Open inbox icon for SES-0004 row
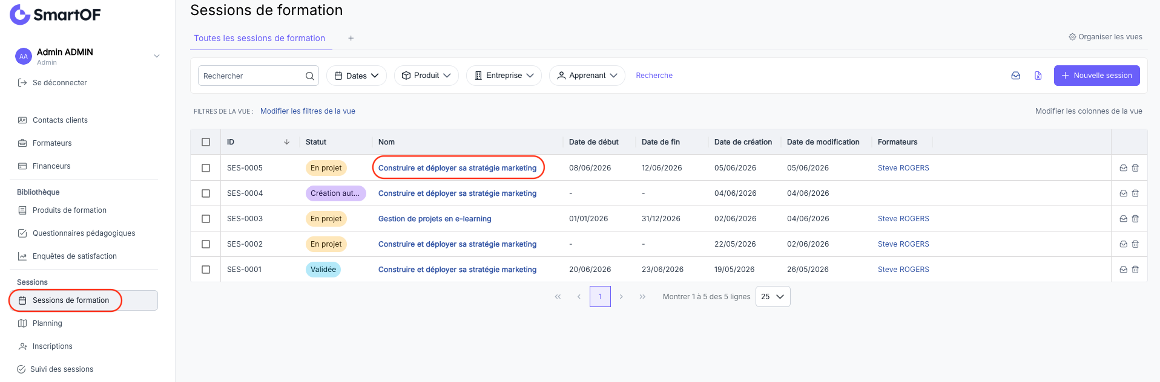 point(1123,193)
